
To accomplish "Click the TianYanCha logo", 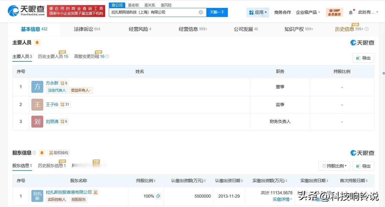I will tap(27, 11).
